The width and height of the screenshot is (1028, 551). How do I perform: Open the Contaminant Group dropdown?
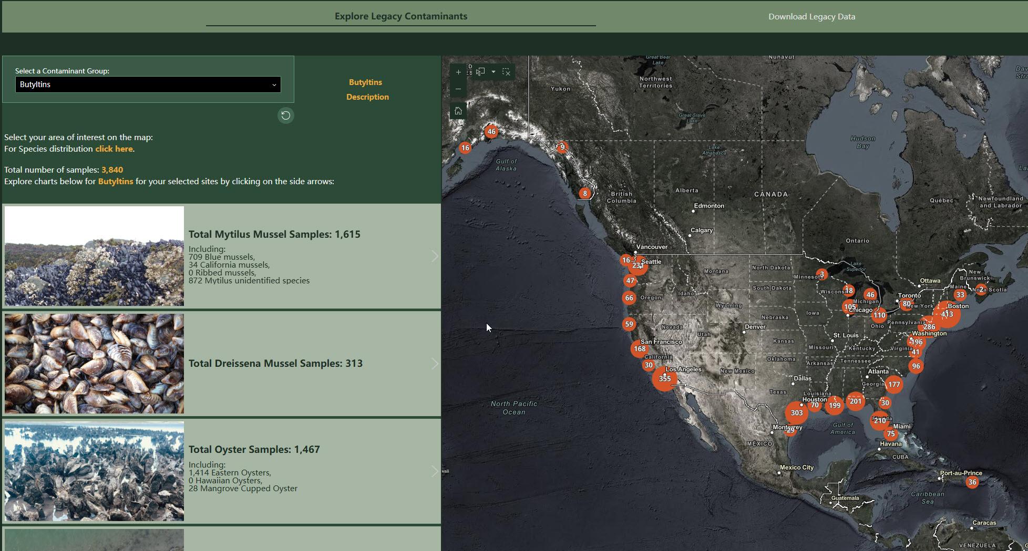coord(148,84)
